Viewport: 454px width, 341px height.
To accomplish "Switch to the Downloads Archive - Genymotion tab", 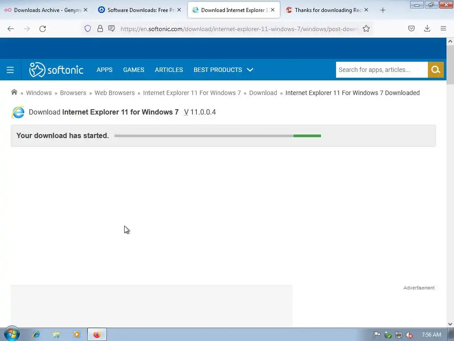I will pyautogui.click(x=46, y=10).
